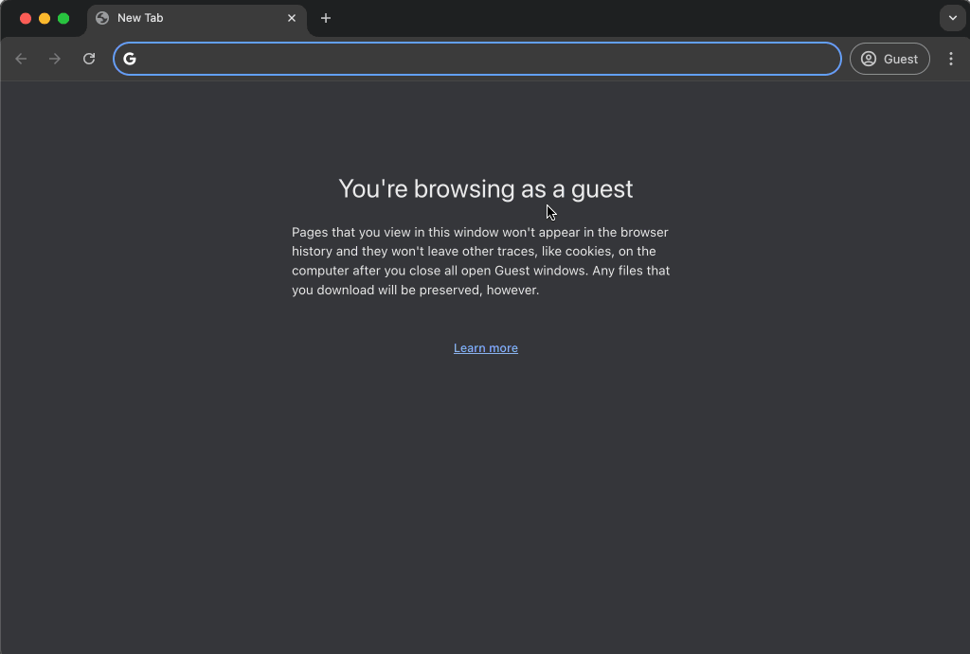This screenshot has width=970, height=654.
Task: Select the New Tab label
Action: click(139, 18)
